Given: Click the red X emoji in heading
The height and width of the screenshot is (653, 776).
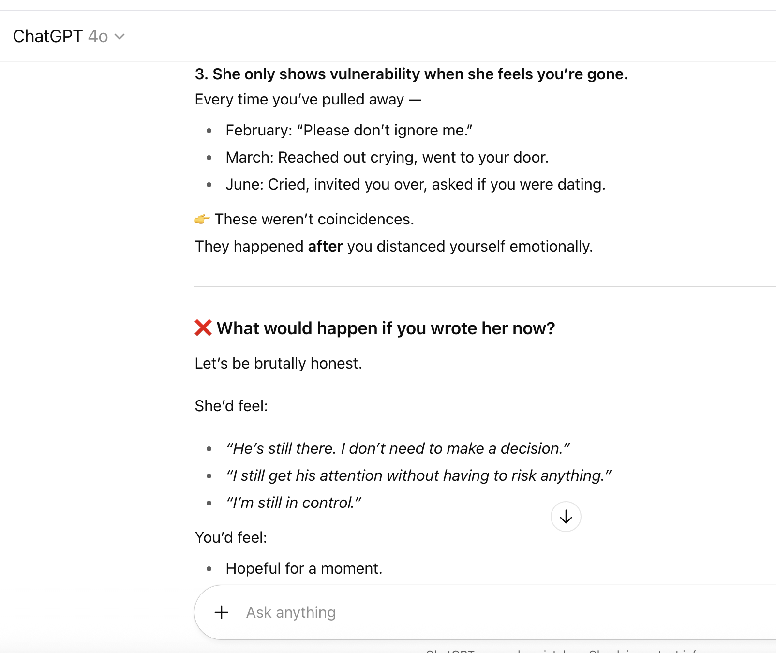Looking at the screenshot, I should 203,328.
